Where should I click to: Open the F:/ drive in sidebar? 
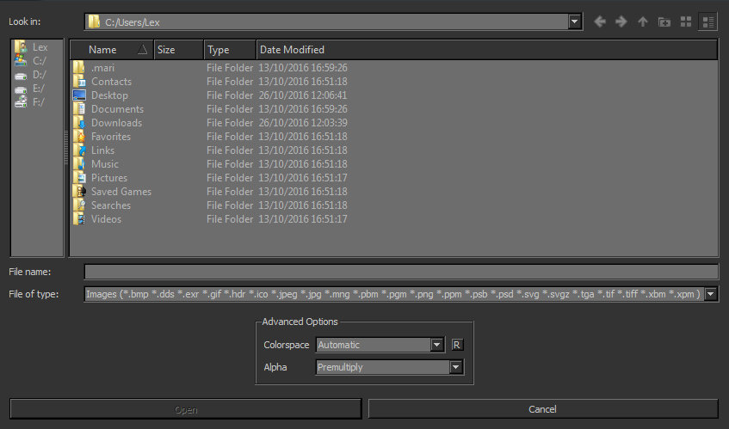(39, 102)
